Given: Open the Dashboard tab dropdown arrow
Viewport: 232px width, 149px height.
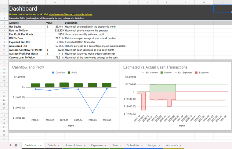Looking at the screenshot, I should pos(41,145).
